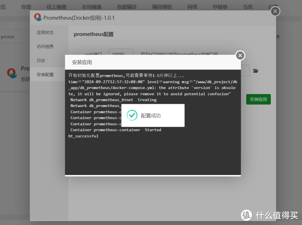Open the 线上镜像 menu
This screenshot has height=225, width=302.
[56, 6]
